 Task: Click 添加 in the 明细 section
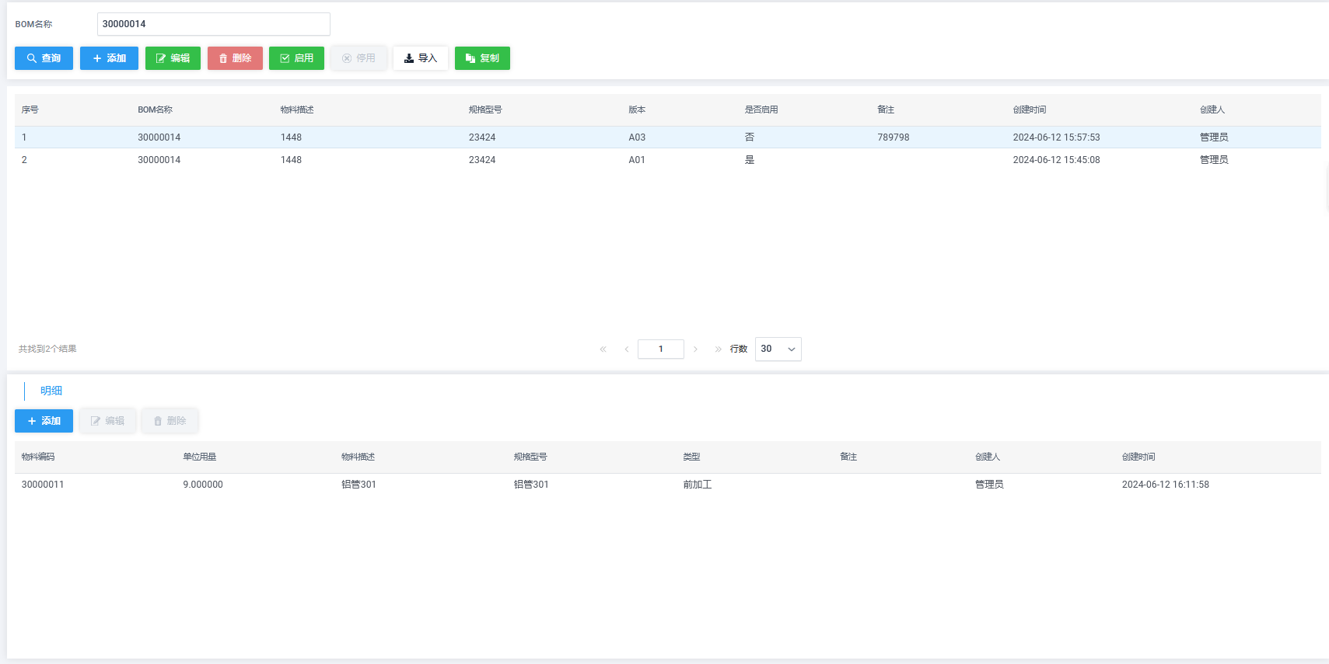pyautogui.click(x=44, y=421)
